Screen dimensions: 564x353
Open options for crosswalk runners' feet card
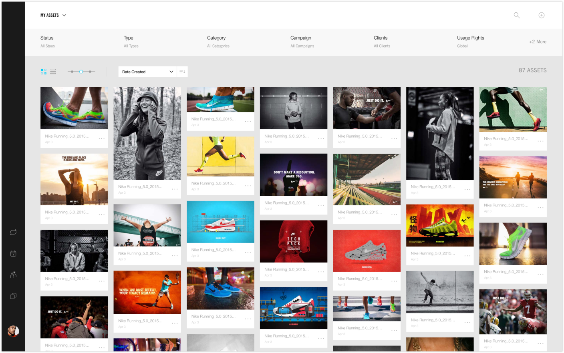pos(394,330)
